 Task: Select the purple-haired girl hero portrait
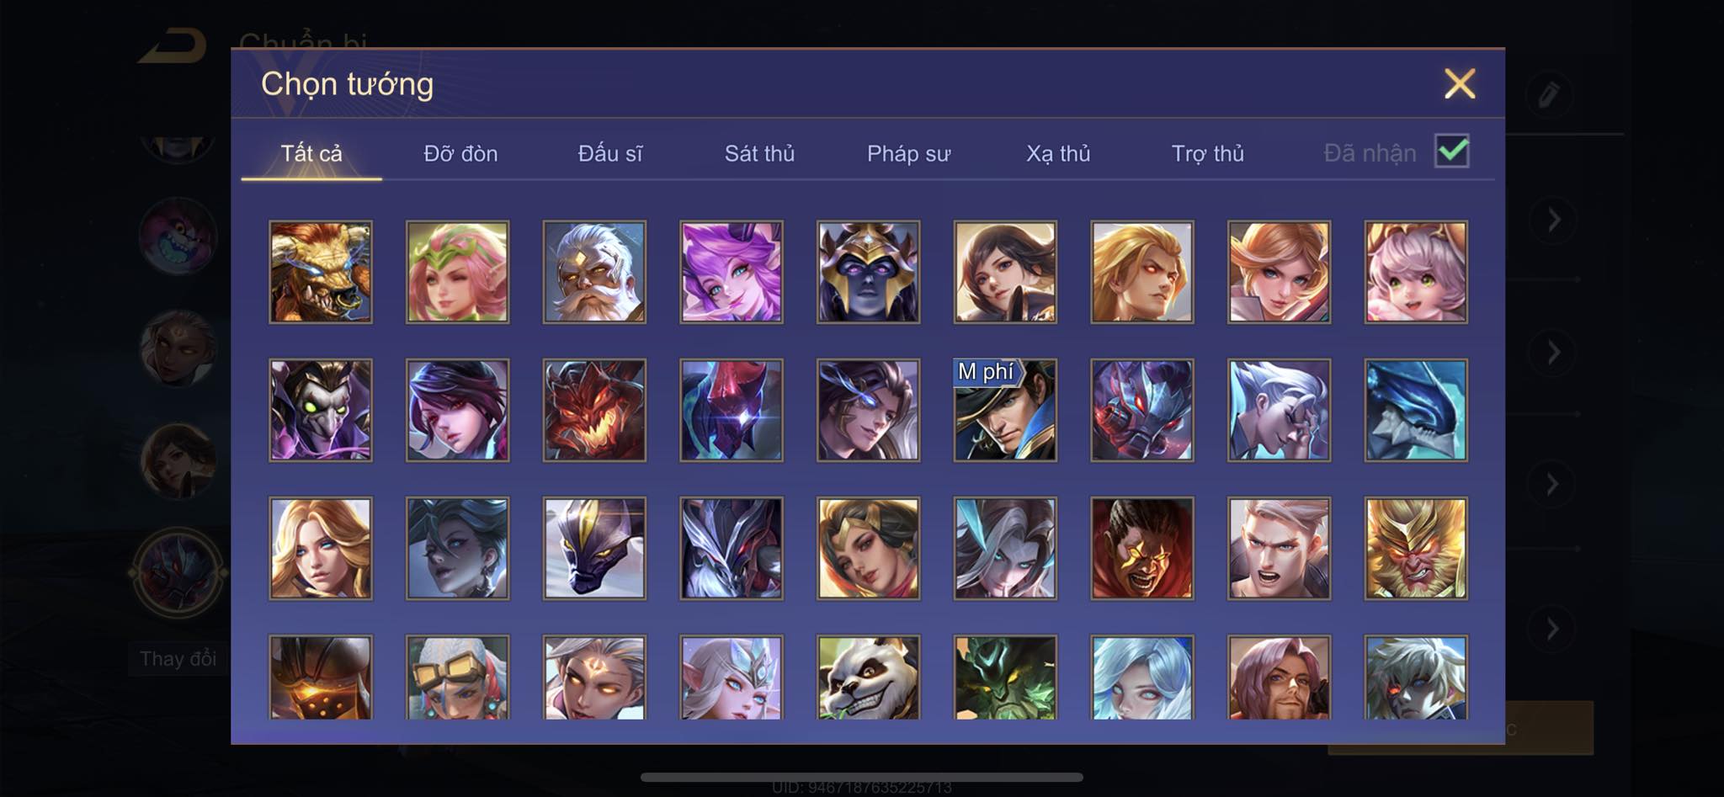[x=732, y=272]
